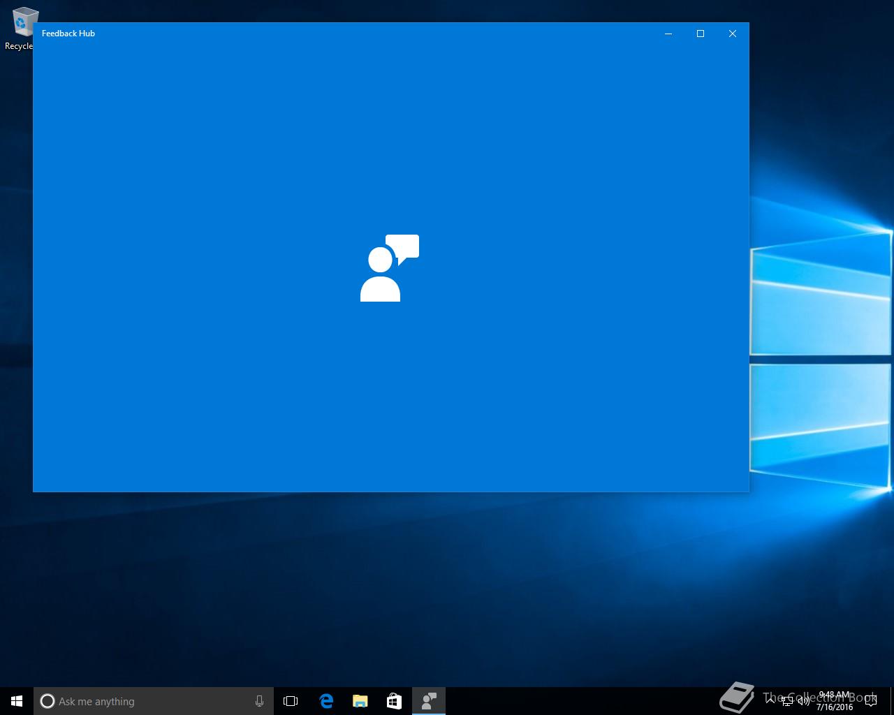This screenshot has height=715, width=894.
Task: Maximize the Feedback Hub window
Action: (x=701, y=34)
